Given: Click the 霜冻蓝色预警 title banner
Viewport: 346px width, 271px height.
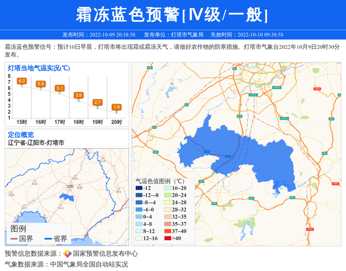Looking at the screenshot, I should tap(172, 14).
